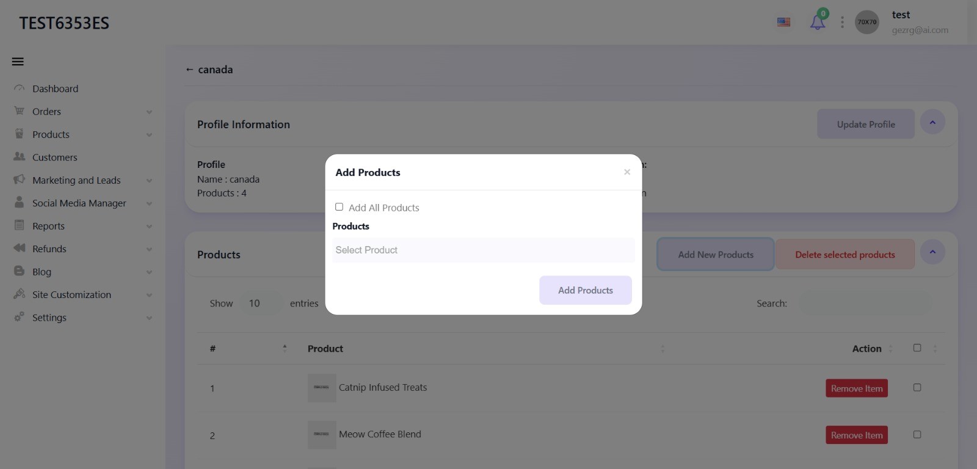This screenshot has height=469, width=977.
Task: Click the table Search input field
Action: pyautogui.click(x=866, y=304)
